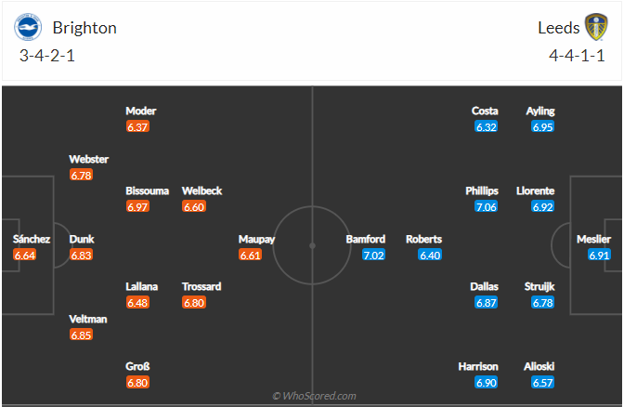Select Roberts behind the striker

[x=423, y=239]
